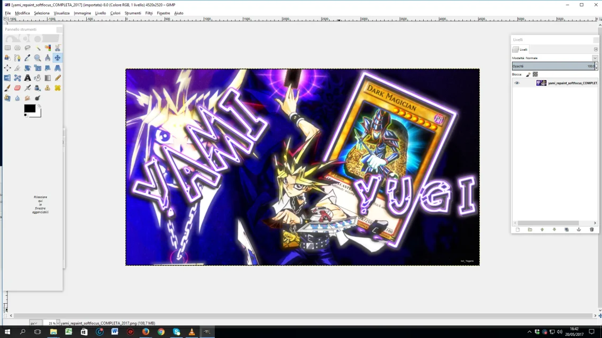Toggle lock pixels brush icon
This screenshot has width=602, height=338.
coord(528,74)
